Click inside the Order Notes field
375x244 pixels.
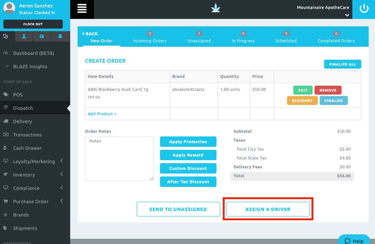(x=119, y=159)
